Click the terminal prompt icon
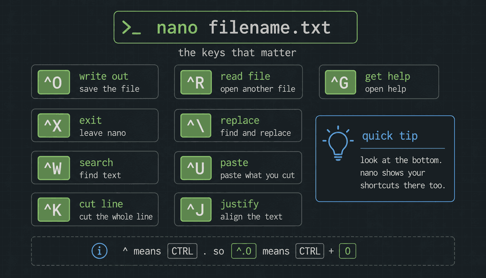 click(x=132, y=28)
